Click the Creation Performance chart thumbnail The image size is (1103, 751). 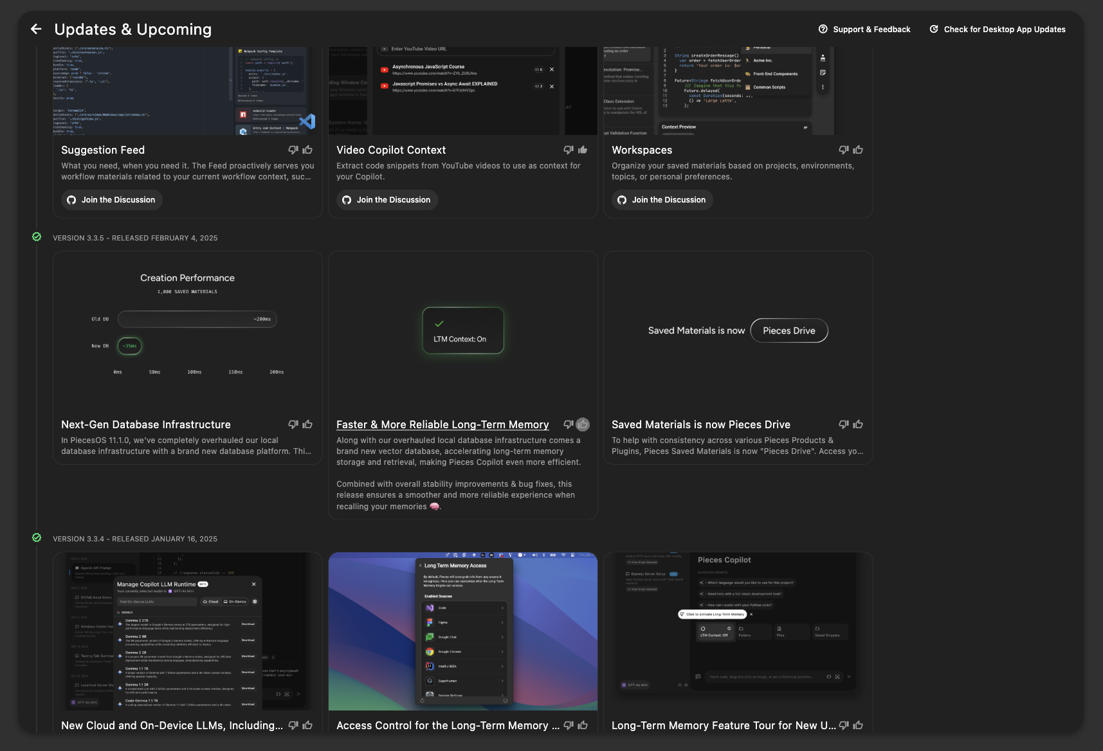[x=188, y=330]
